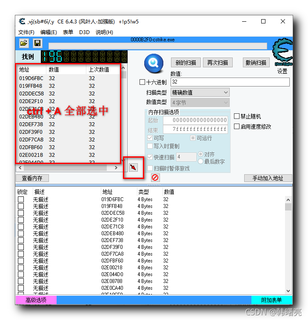This screenshot has width=308, height=320.
Task: Select the 对齐 radio button
Action: coord(201,154)
